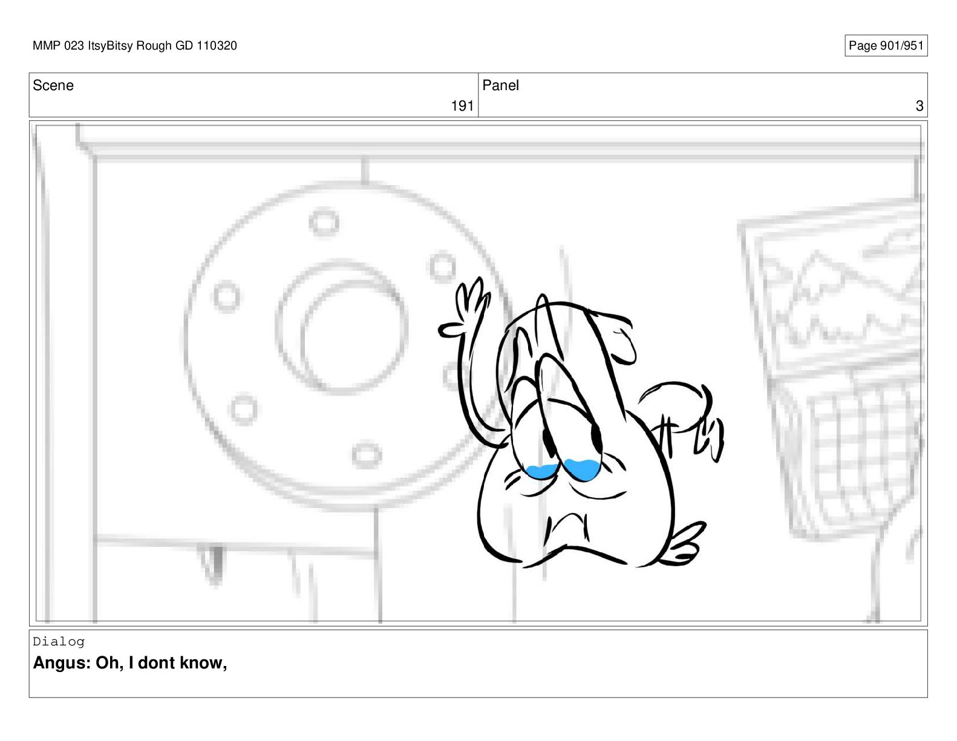Screen dimensions: 957x741
Task: Click the scene number "191"
Action: tap(462, 106)
